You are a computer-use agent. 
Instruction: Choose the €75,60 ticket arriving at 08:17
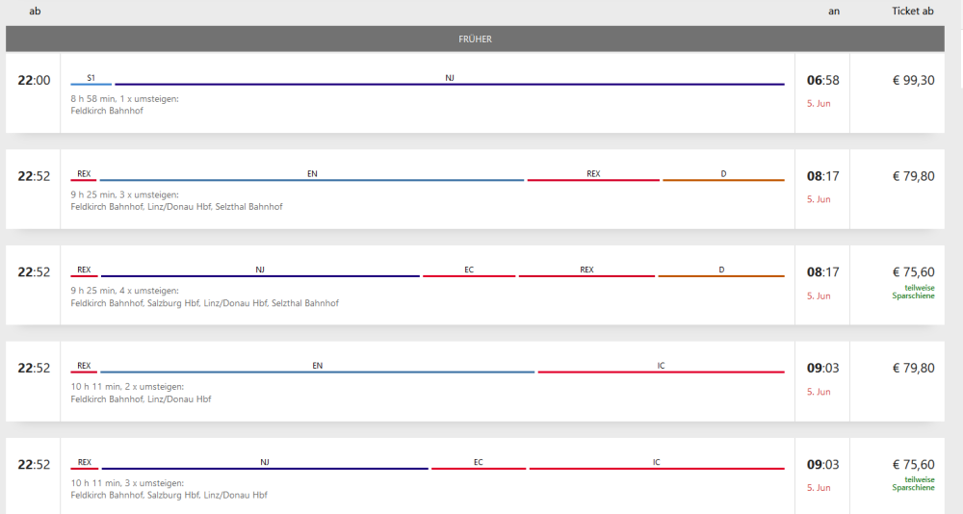(913, 272)
